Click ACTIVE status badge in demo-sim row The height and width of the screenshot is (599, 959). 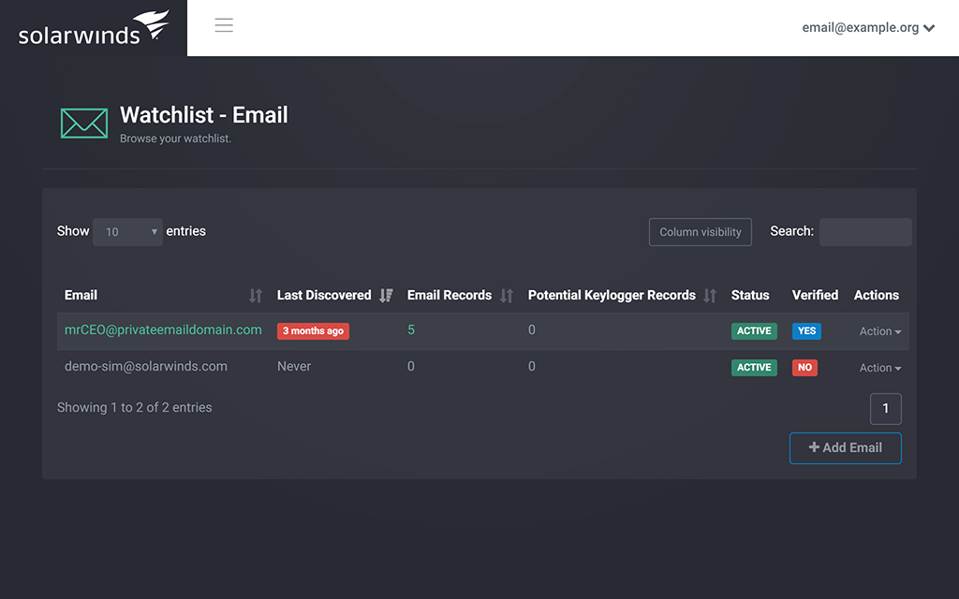pos(754,367)
